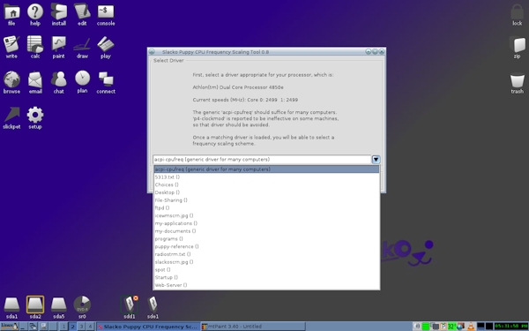Choose 'File-Sharing ()' list entry
The image size is (529, 331).
click(x=266, y=200)
